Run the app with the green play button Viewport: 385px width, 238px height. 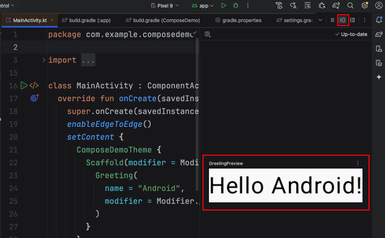(224, 5)
